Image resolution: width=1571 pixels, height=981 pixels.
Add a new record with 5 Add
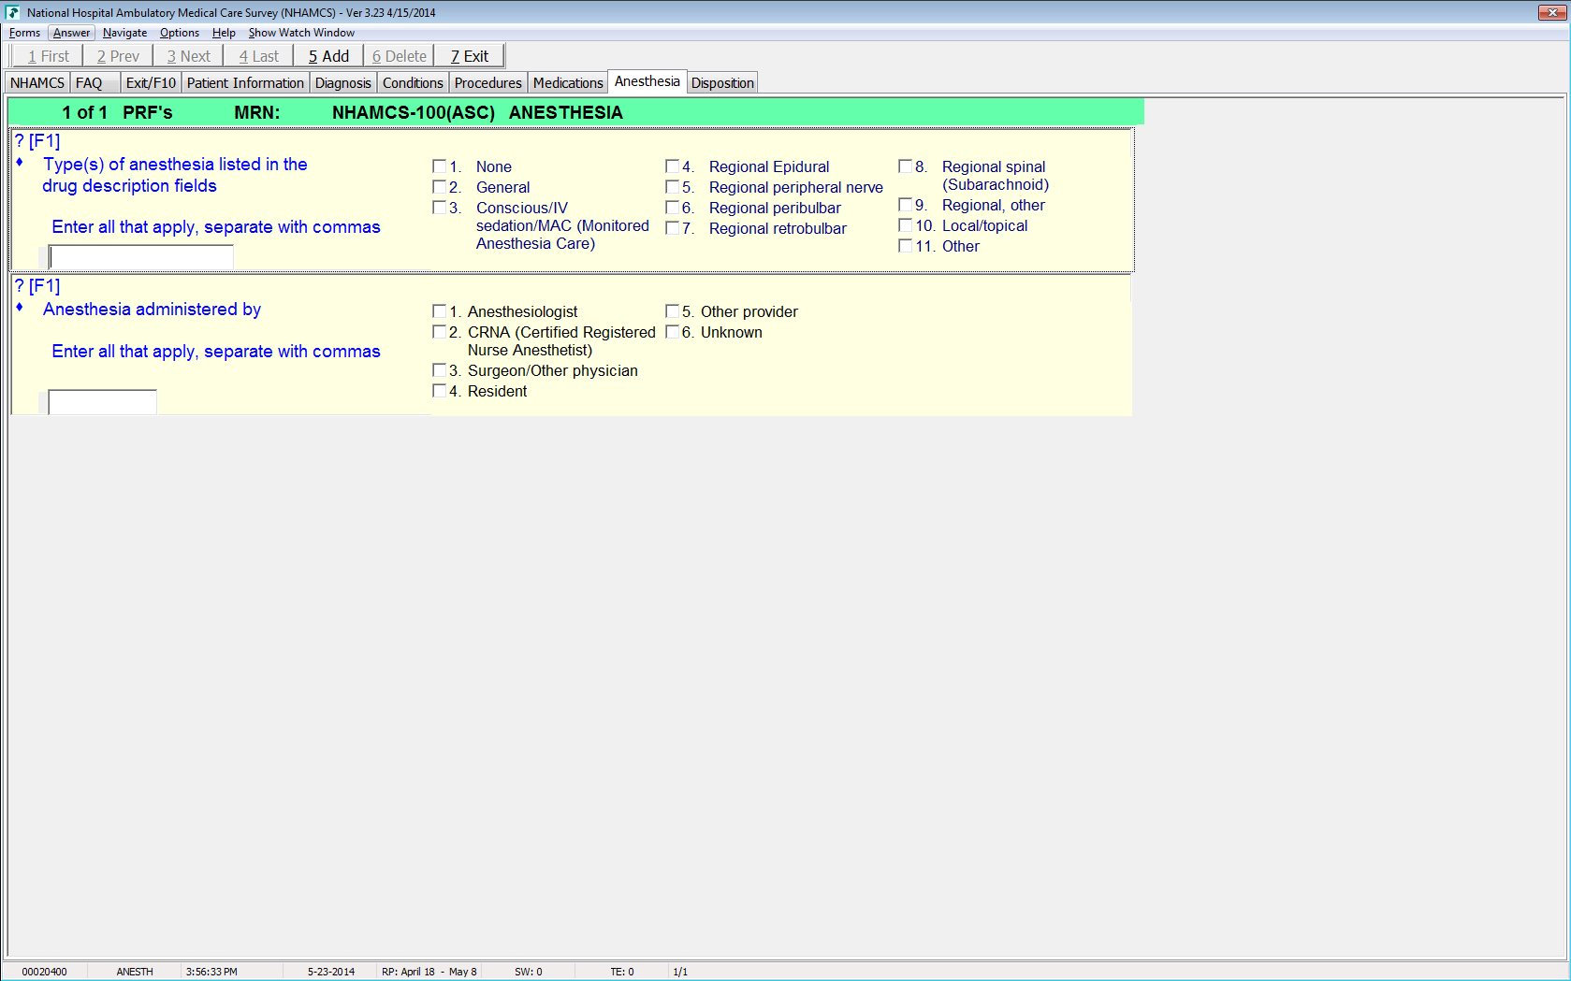pyautogui.click(x=328, y=56)
